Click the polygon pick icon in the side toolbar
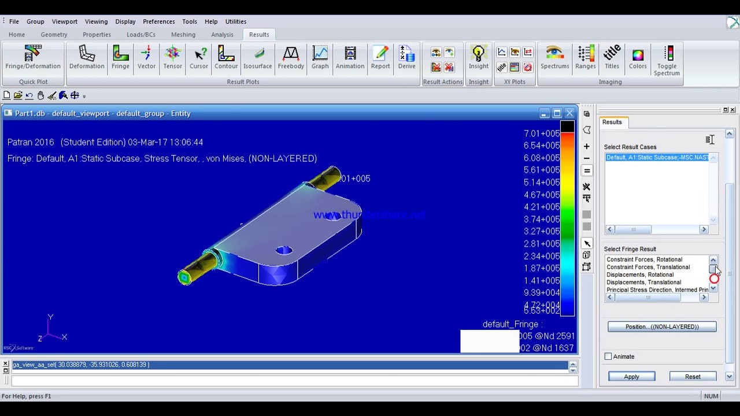This screenshot has height=416, width=740. pos(586,130)
